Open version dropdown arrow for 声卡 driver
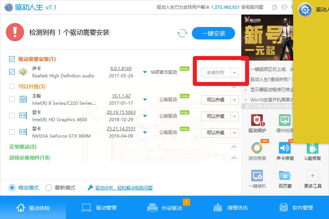The width and height of the screenshot is (329, 219). pos(145,72)
